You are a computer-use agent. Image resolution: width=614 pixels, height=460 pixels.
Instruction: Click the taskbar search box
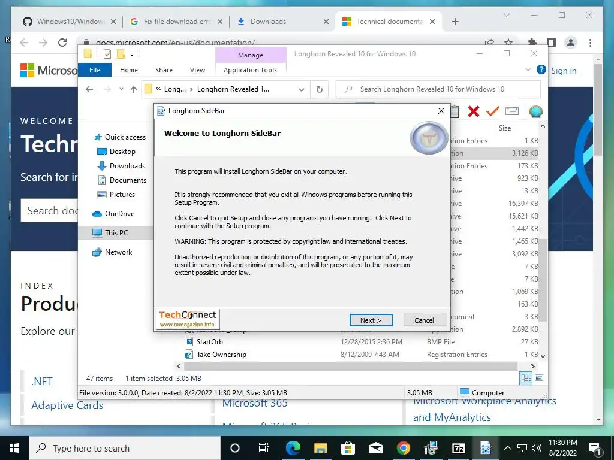125,448
